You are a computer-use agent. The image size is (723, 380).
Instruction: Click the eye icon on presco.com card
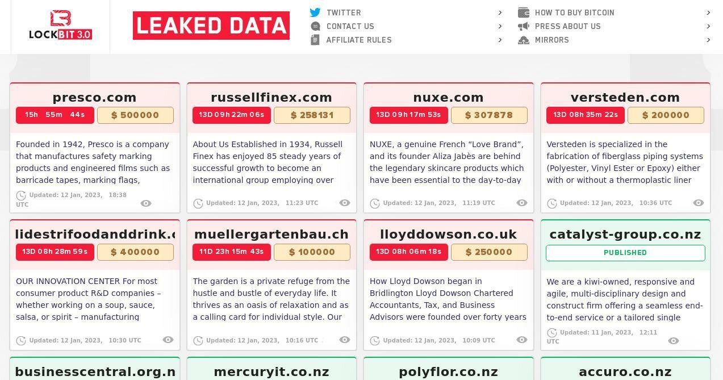point(146,203)
